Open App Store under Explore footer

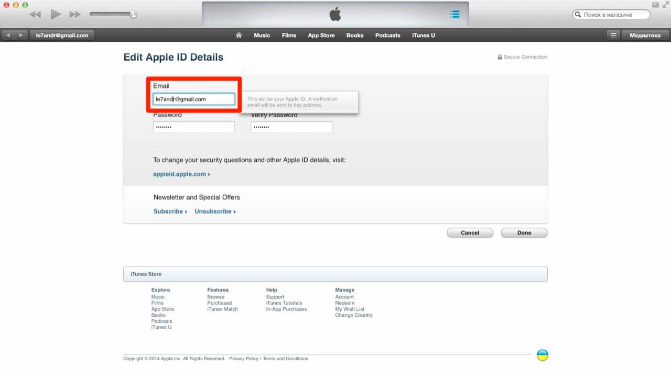coord(163,309)
